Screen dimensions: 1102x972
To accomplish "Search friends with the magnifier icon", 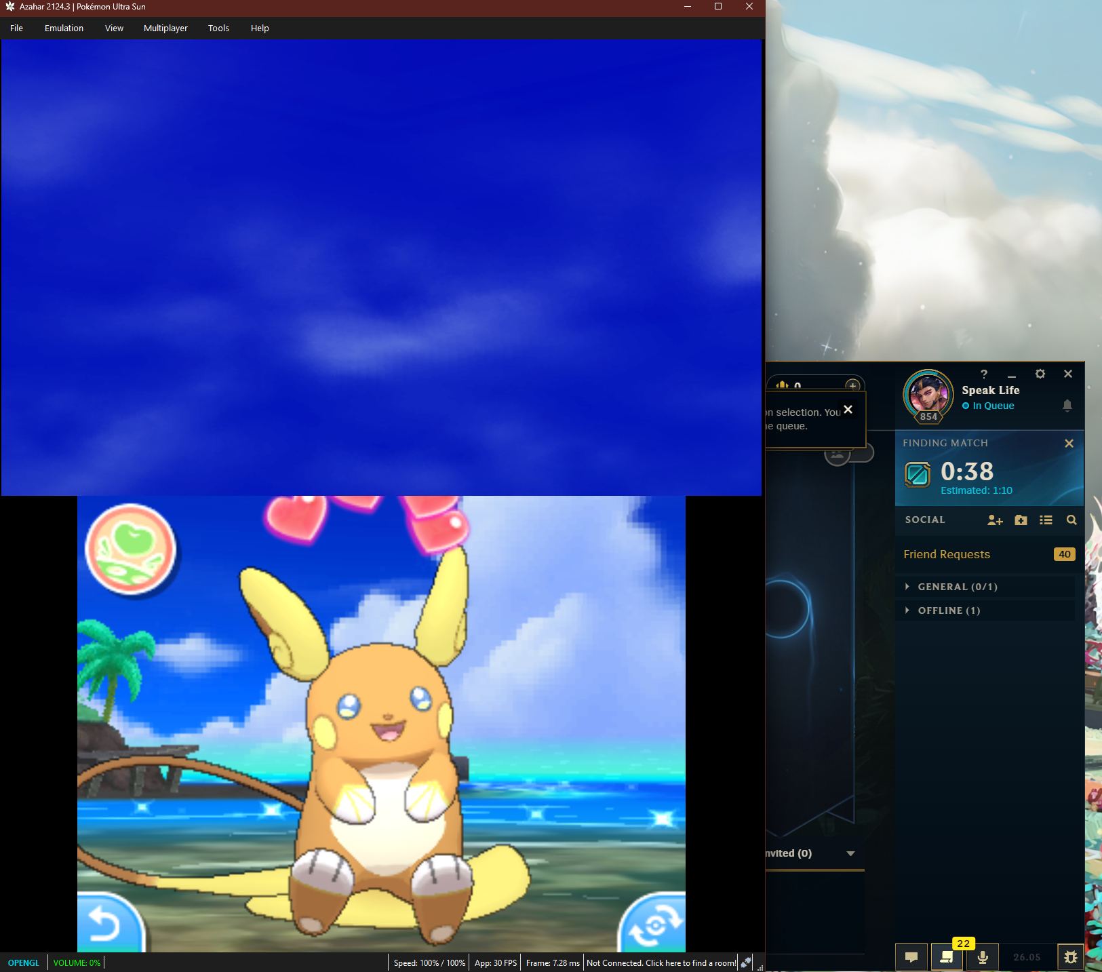I will (x=1071, y=520).
